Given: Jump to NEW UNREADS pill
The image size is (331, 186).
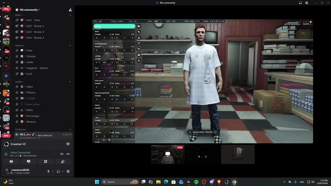Looking at the screenshot, I should [x=44, y=136].
